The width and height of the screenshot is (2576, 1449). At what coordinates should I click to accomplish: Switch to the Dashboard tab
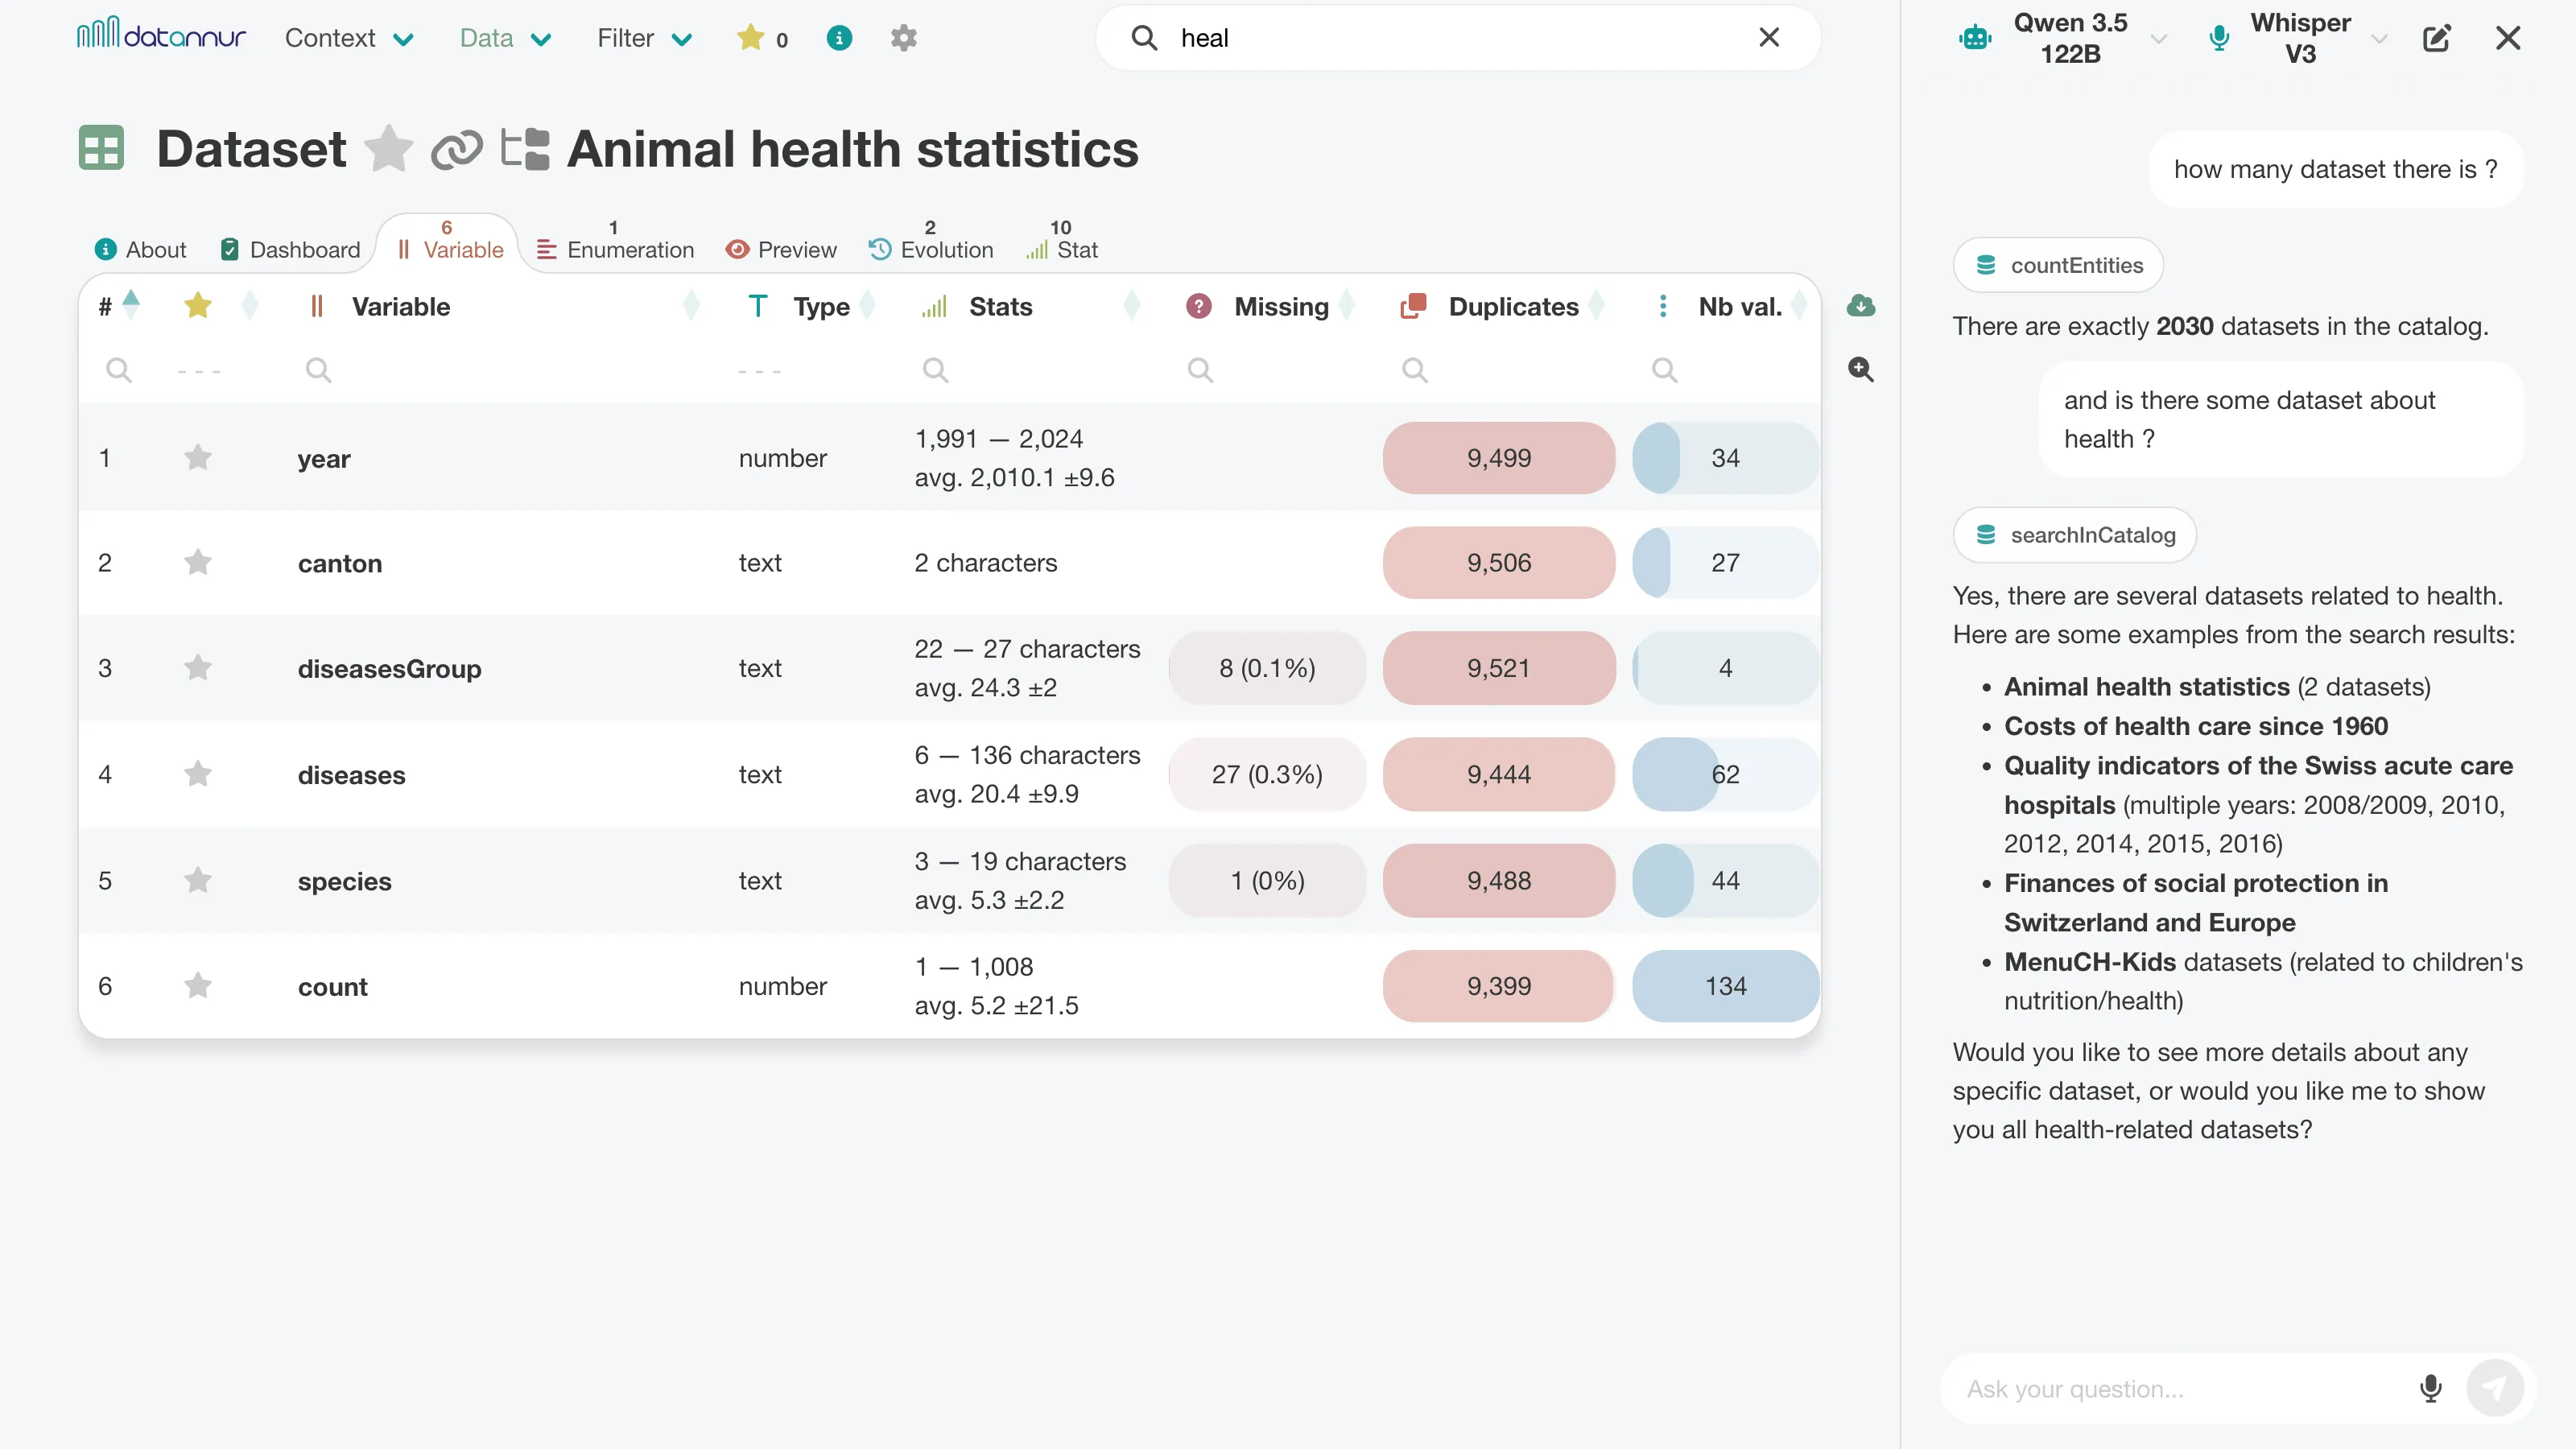point(290,249)
